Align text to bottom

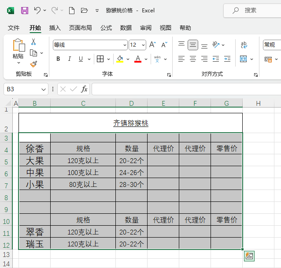(x=204, y=45)
